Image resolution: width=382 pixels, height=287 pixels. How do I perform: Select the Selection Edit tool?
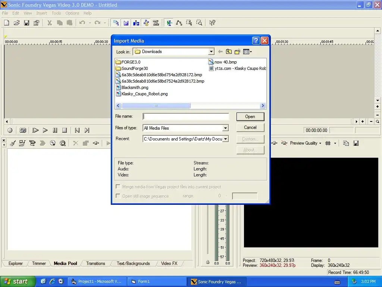pos(189,23)
